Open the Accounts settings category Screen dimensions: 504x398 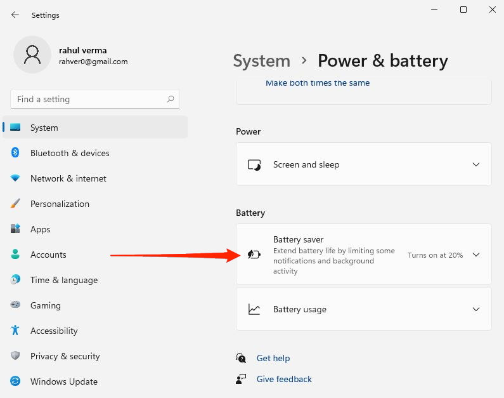coord(48,255)
